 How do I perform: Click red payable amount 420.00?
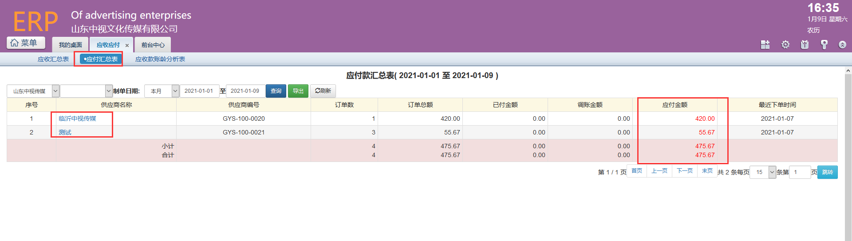tap(705, 119)
